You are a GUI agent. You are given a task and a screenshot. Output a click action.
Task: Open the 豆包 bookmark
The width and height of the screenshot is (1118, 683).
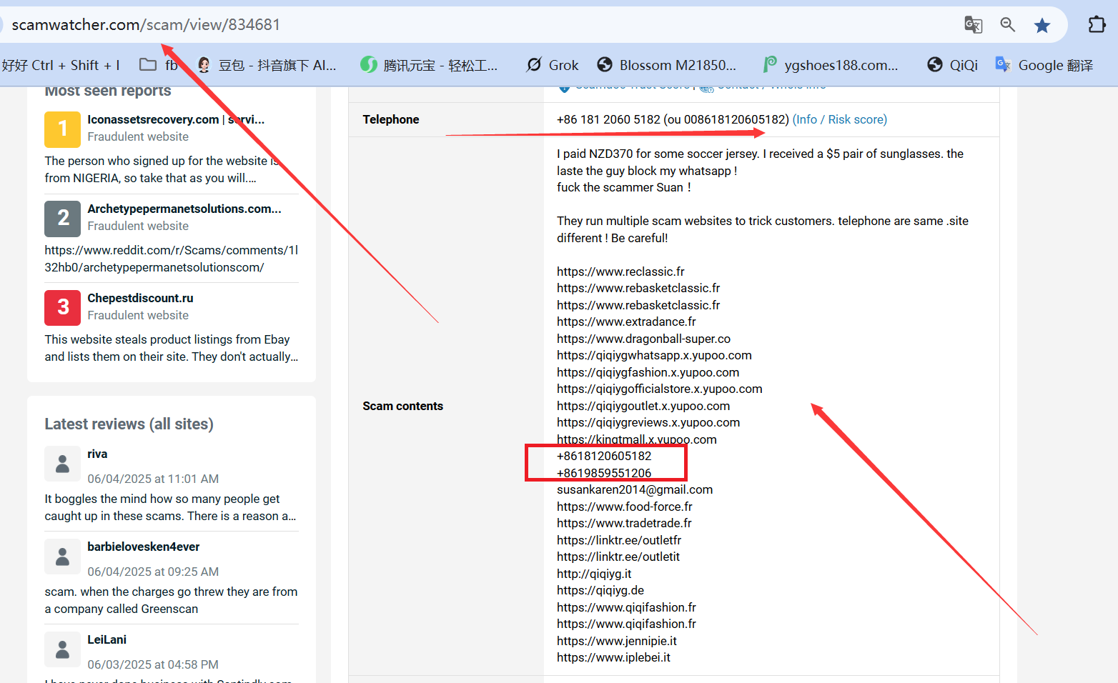(266, 65)
